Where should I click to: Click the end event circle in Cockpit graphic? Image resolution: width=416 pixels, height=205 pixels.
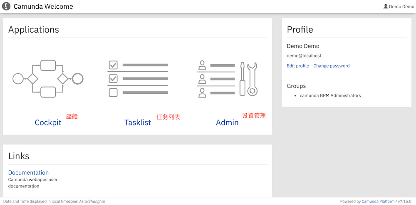(78, 79)
